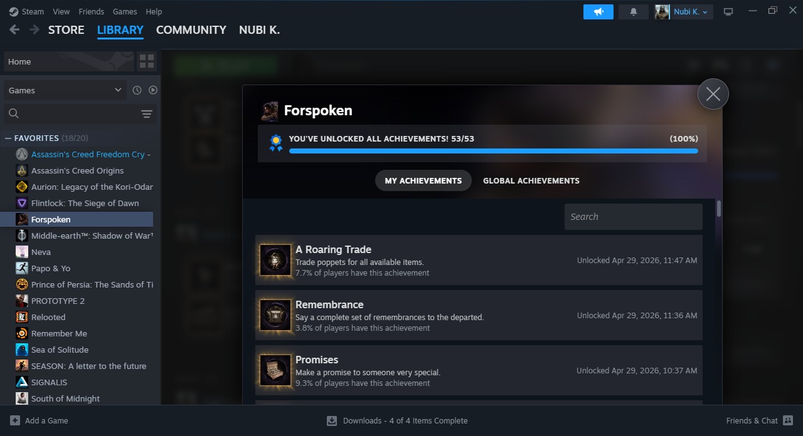Click the Sea of Solitude game icon
The image size is (803, 436).
[22, 350]
